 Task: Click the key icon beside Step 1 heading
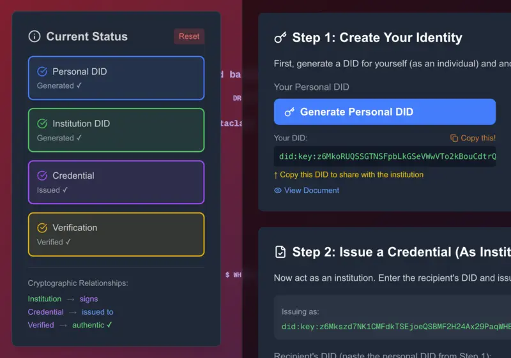(280, 38)
